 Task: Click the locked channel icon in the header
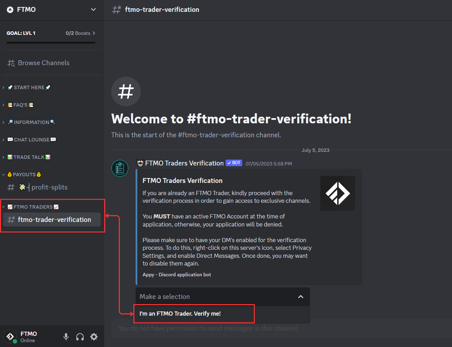coord(116,9)
